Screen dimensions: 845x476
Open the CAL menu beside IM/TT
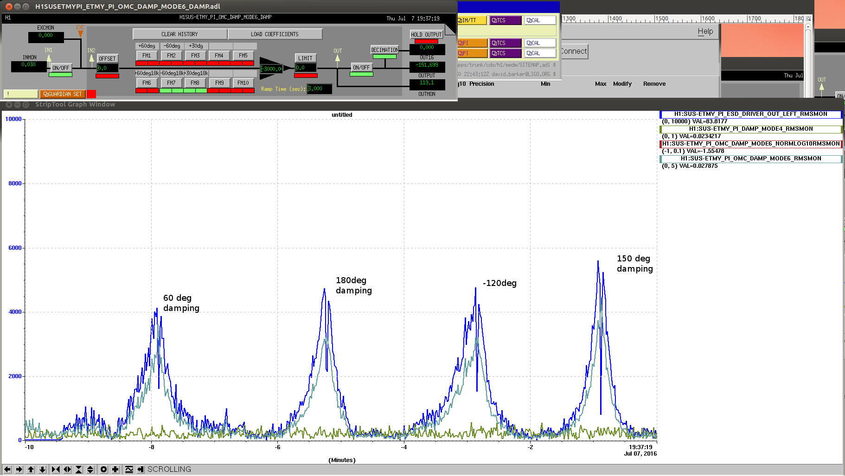(x=540, y=20)
